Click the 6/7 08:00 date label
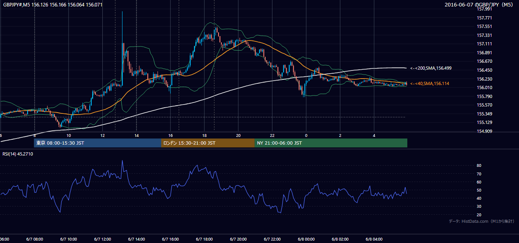 pos(35,239)
